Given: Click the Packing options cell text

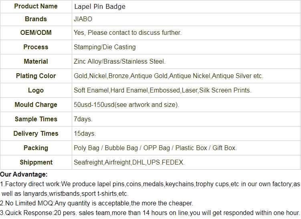Looking at the screenshot, I should pos(155,148).
